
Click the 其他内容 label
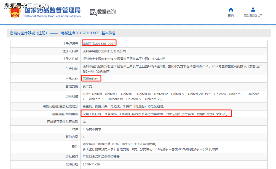72,137
